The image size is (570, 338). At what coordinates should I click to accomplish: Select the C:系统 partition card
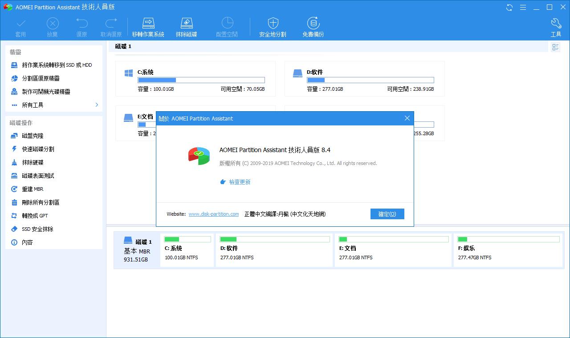pyautogui.click(x=195, y=79)
